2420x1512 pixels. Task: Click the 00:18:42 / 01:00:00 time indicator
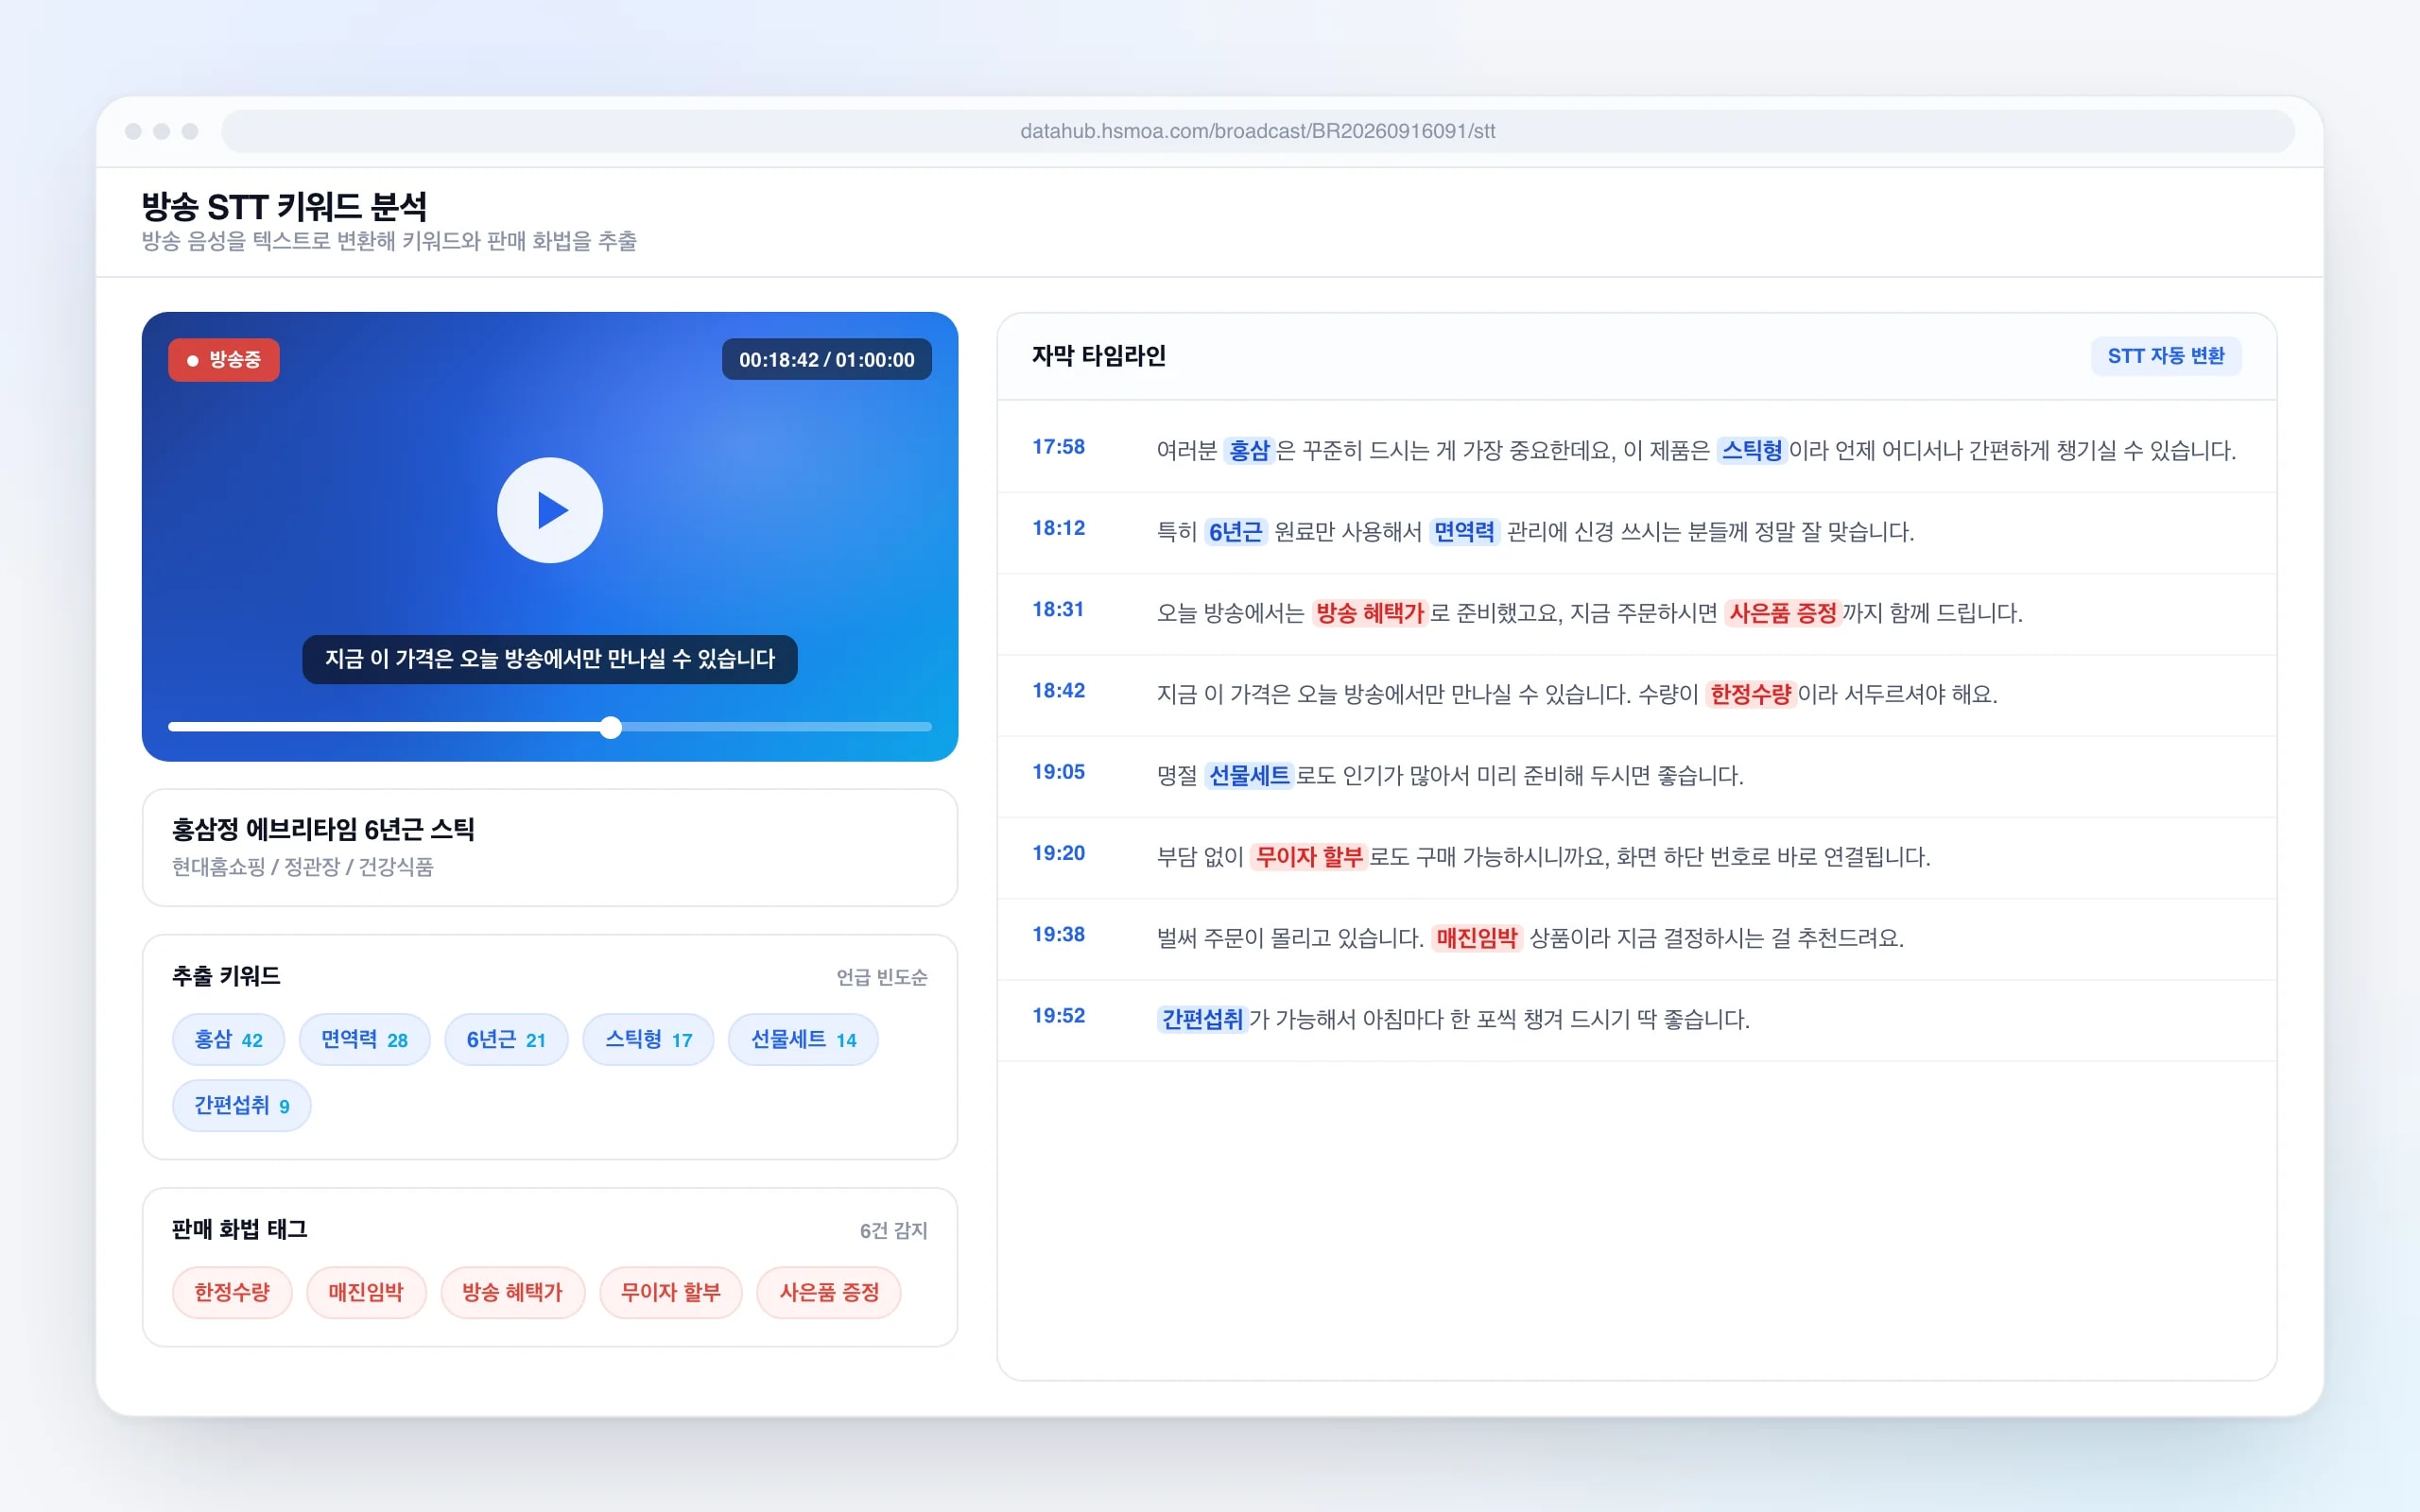tap(826, 359)
